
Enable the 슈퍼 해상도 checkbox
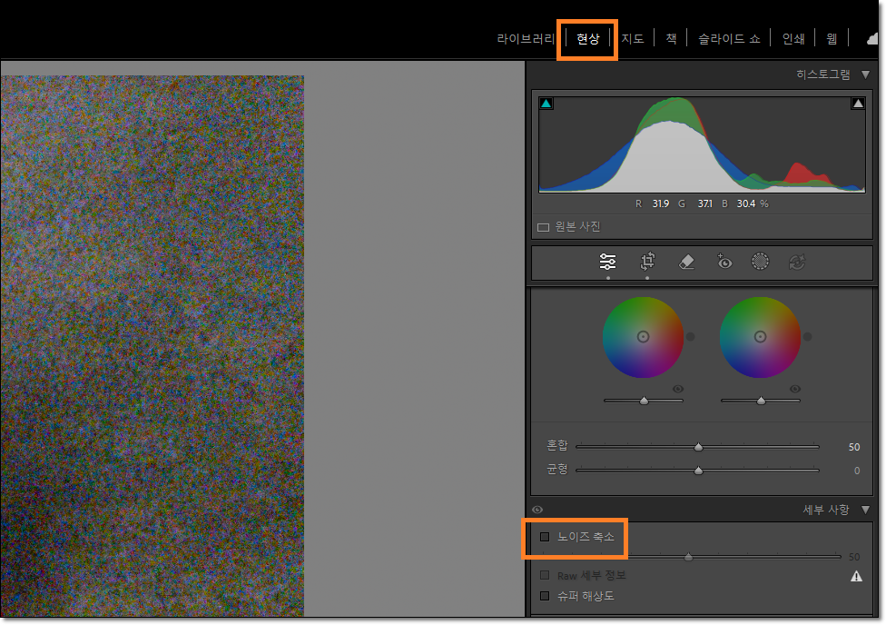[545, 596]
